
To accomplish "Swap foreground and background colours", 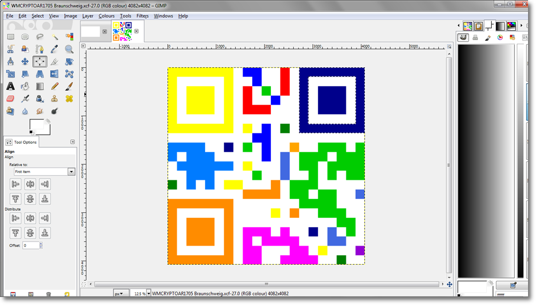I will point(48,121).
